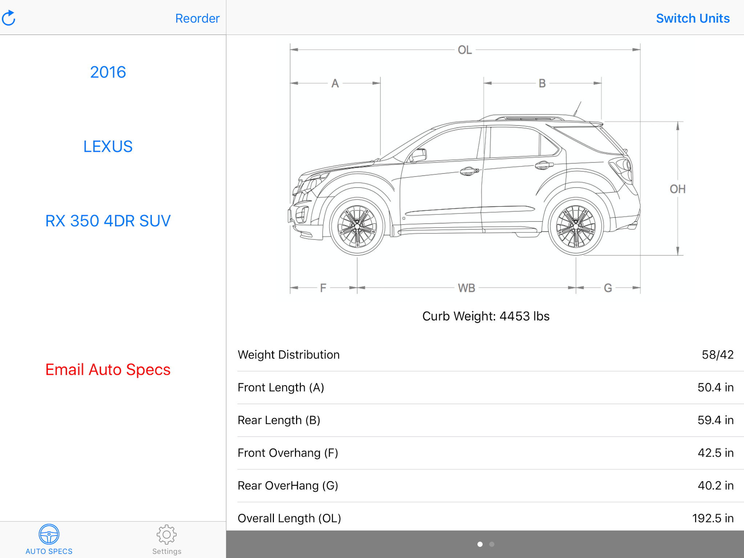This screenshot has height=558, width=744.
Task: Select RX 350 4DR SUV model
Action: [x=108, y=221]
